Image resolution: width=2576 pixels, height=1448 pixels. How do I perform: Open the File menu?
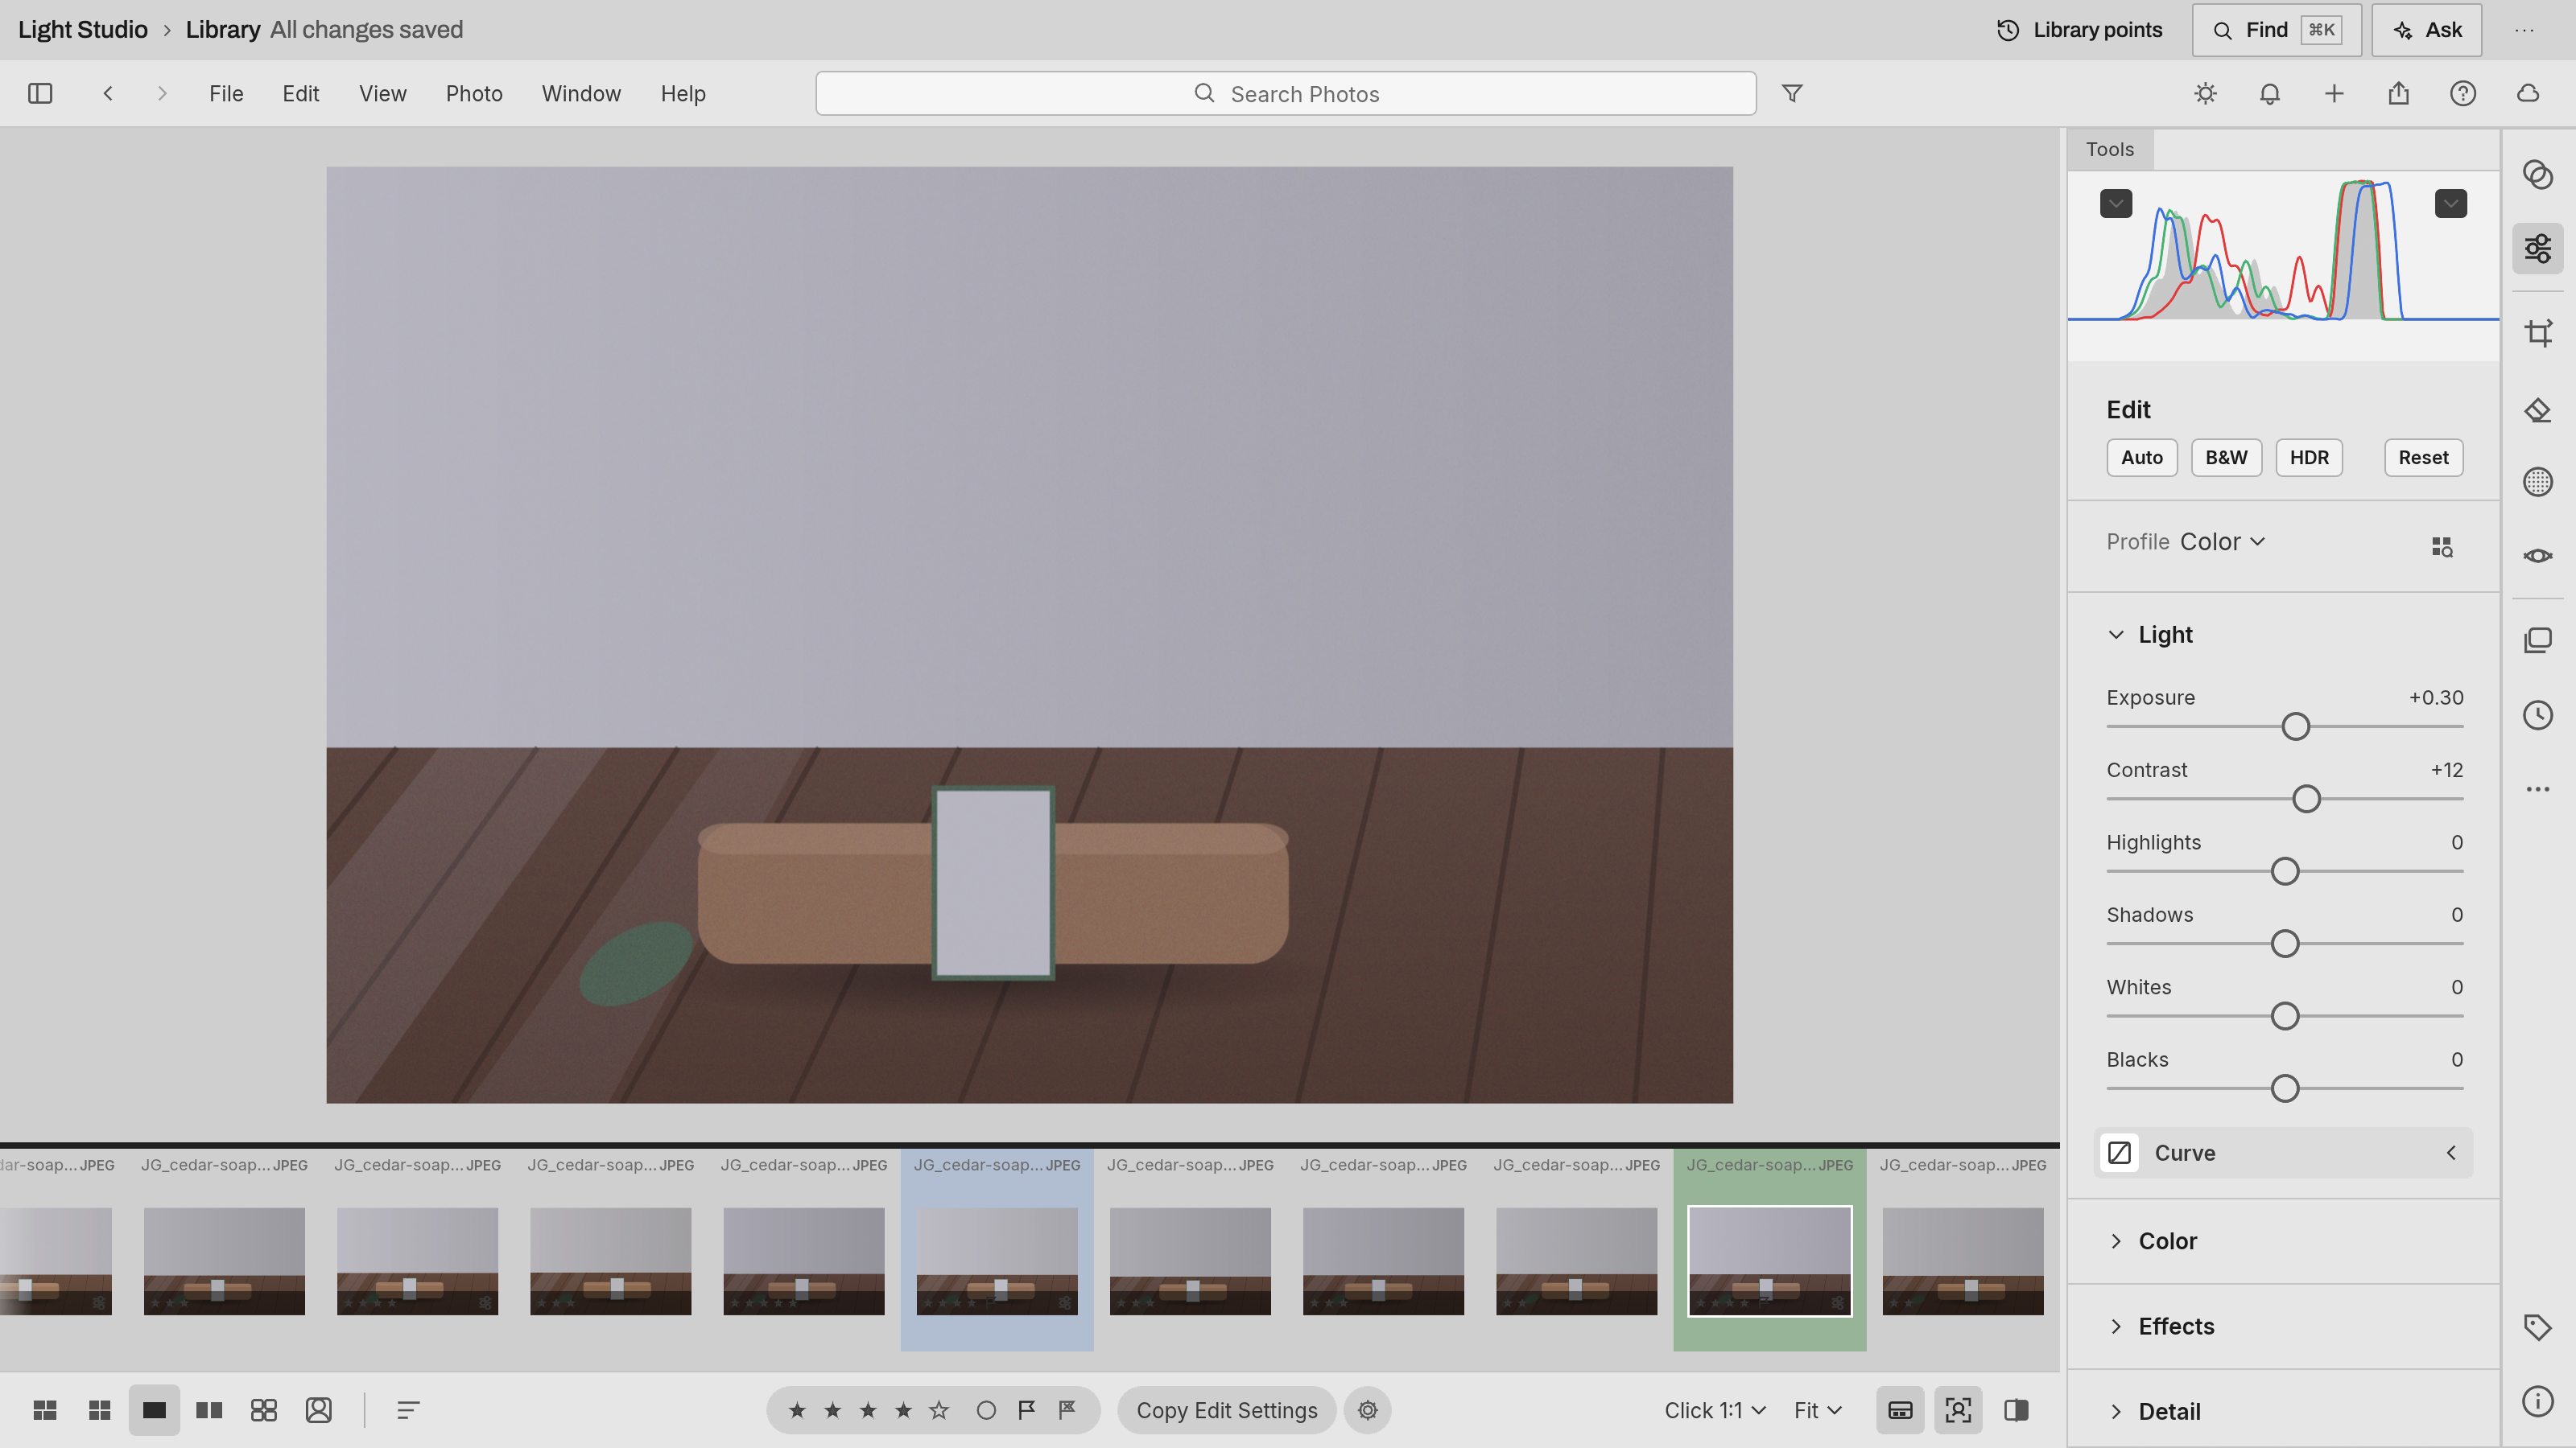(226, 93)
